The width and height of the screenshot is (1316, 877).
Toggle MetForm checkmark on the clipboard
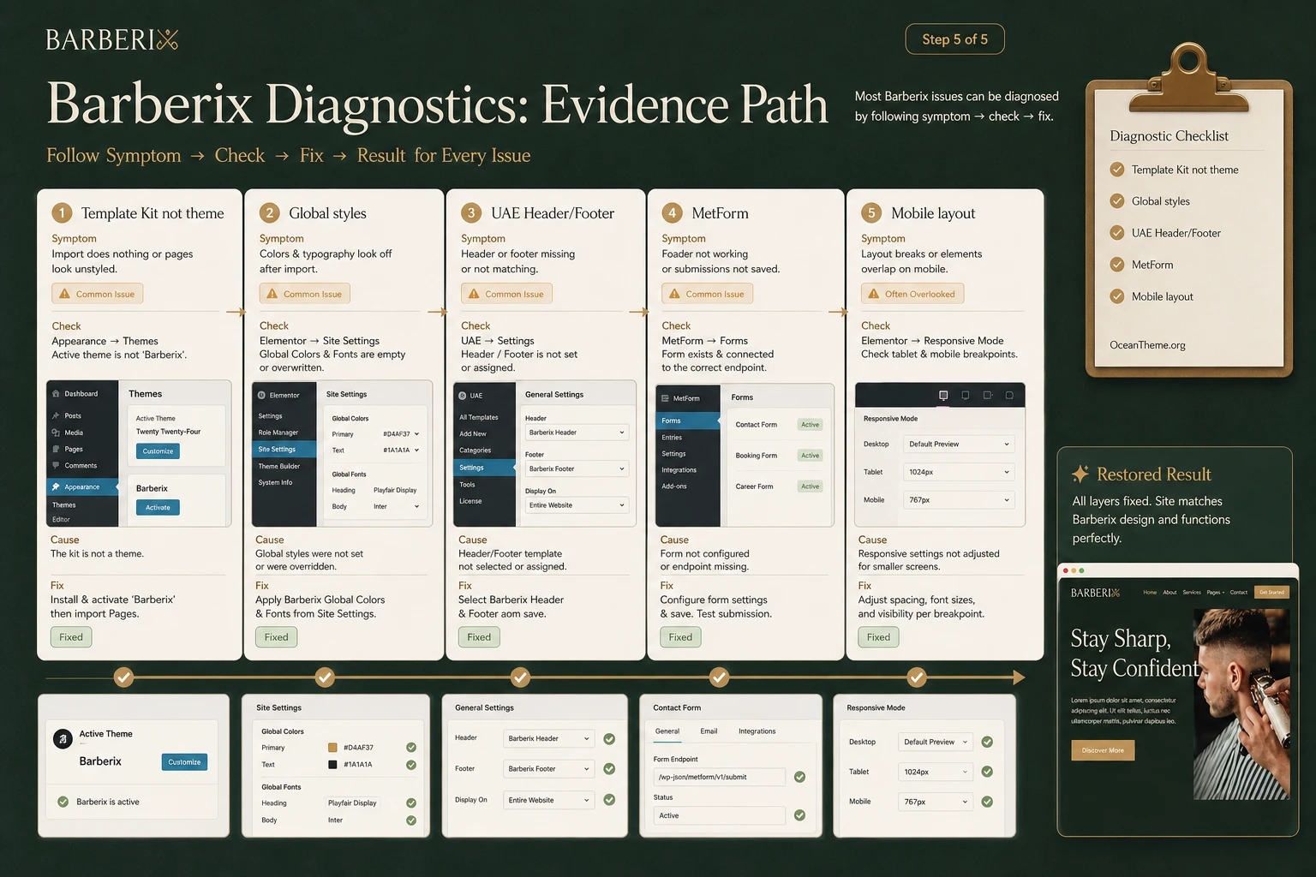click(x=1117, y=265)
